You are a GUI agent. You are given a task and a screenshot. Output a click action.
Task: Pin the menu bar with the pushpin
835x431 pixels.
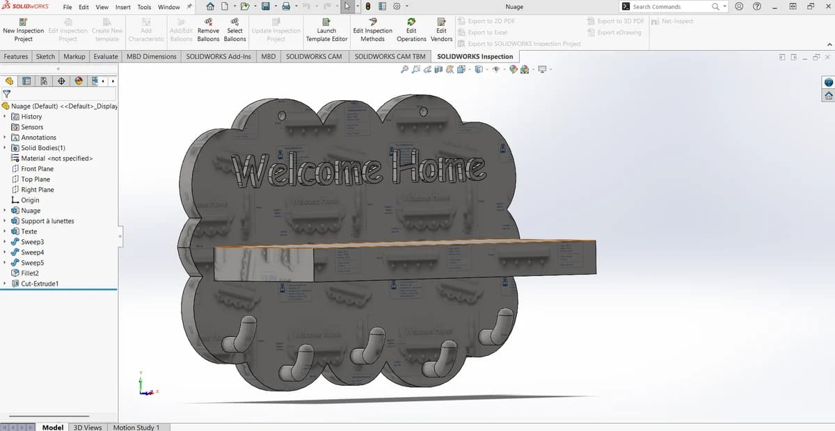[190, 7]
